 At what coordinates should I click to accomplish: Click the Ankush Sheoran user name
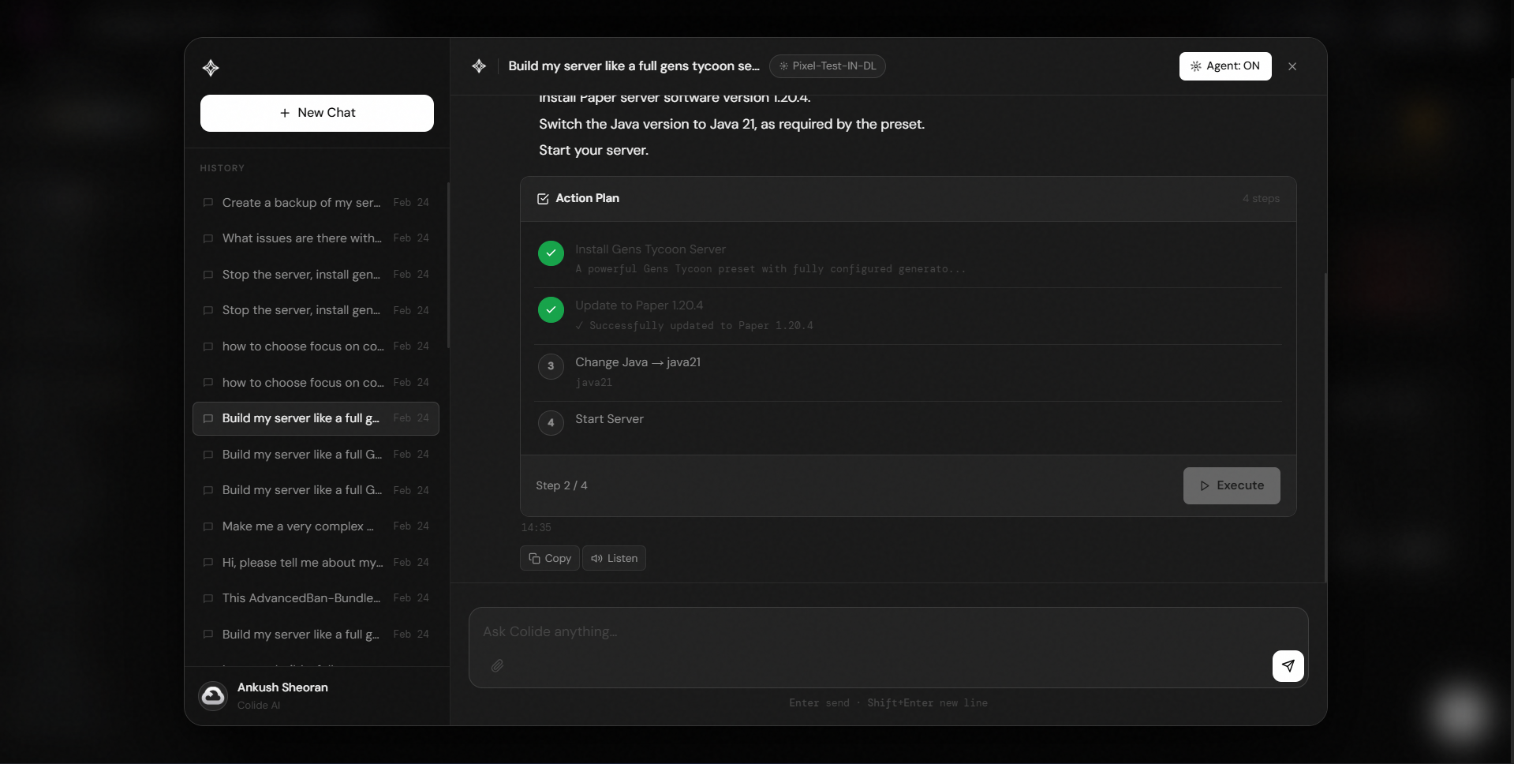[x=282, y=687]
